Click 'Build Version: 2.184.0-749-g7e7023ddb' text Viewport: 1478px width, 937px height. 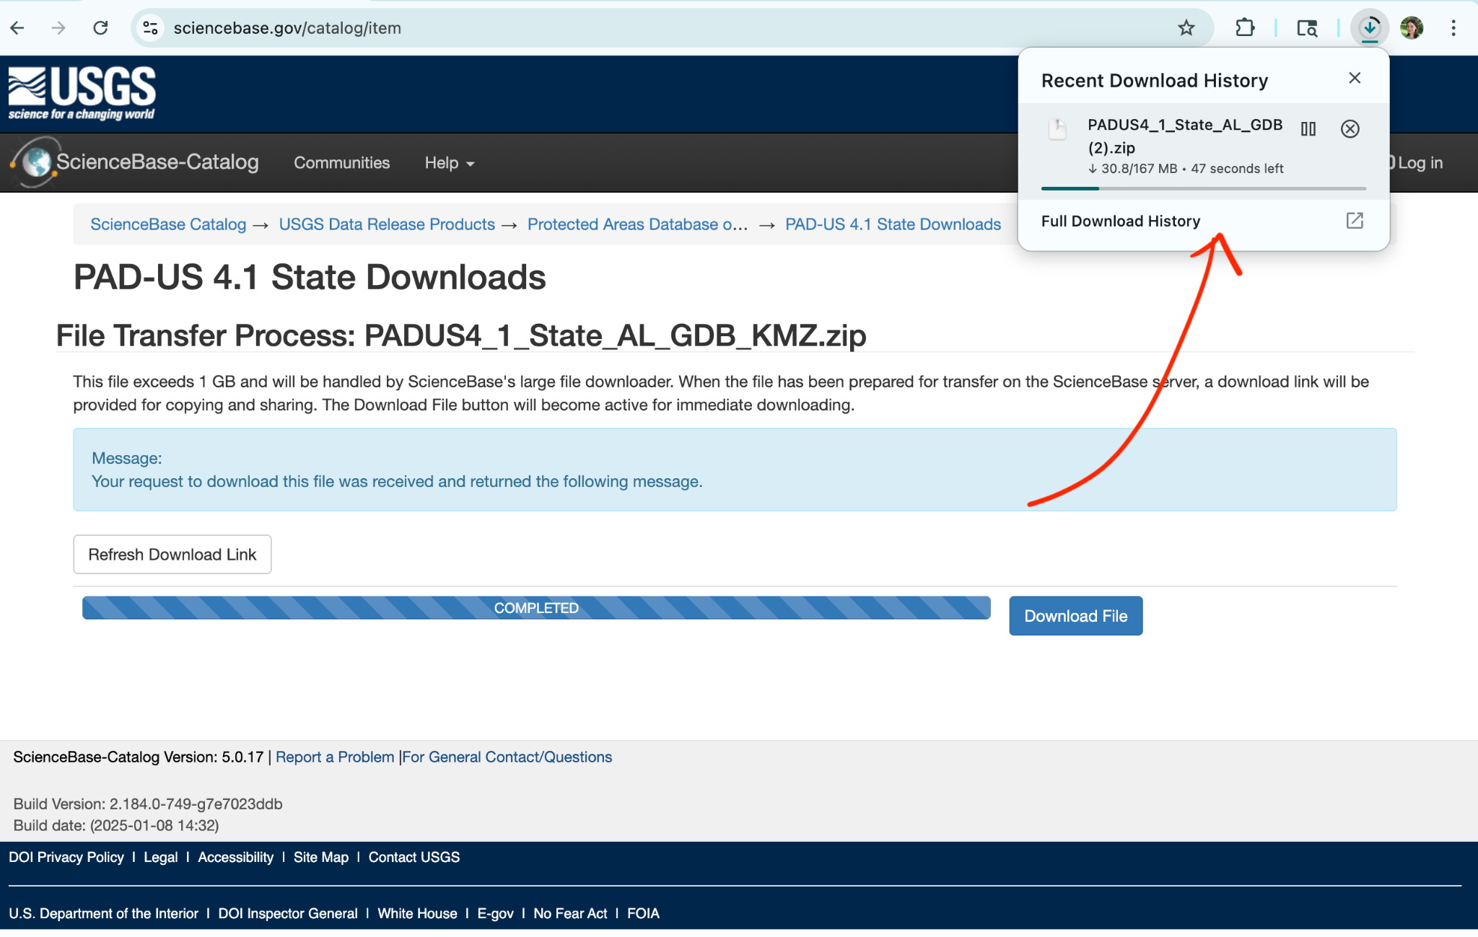(x=148, y=804)
